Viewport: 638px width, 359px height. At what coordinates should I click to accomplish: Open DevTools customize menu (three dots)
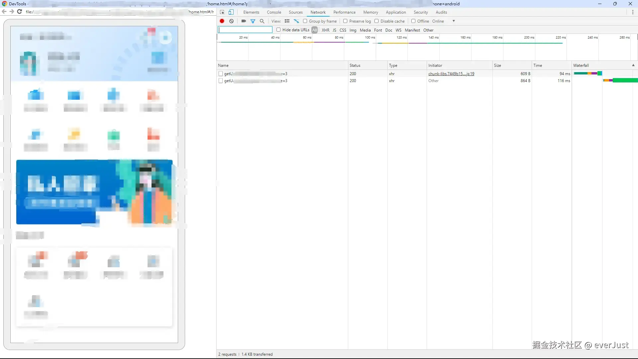pyautogui.click(x=633, y=12)
